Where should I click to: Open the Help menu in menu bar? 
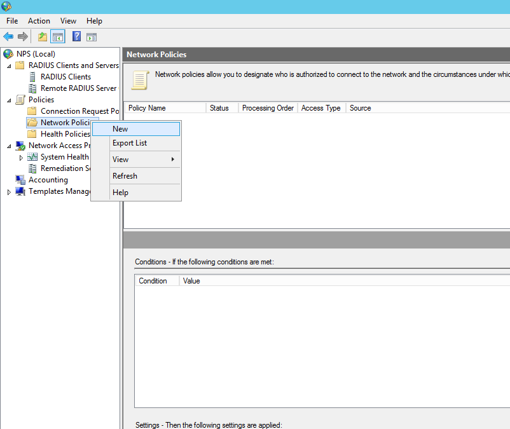tap(94, 21)
